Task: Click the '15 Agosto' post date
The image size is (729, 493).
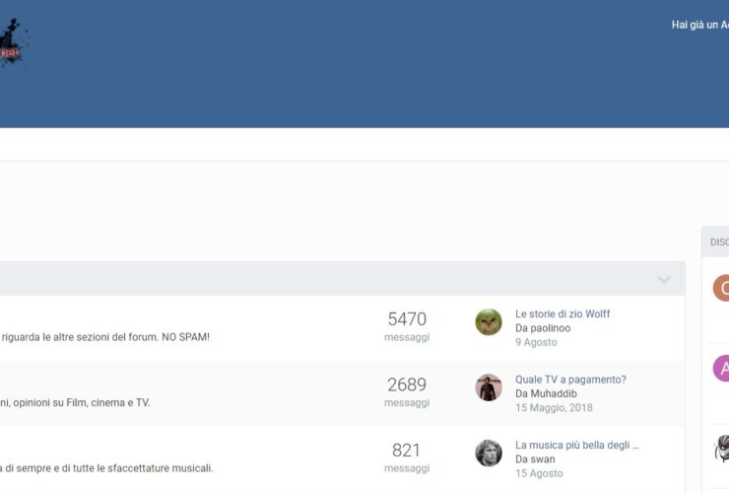Action: [539, 473]
